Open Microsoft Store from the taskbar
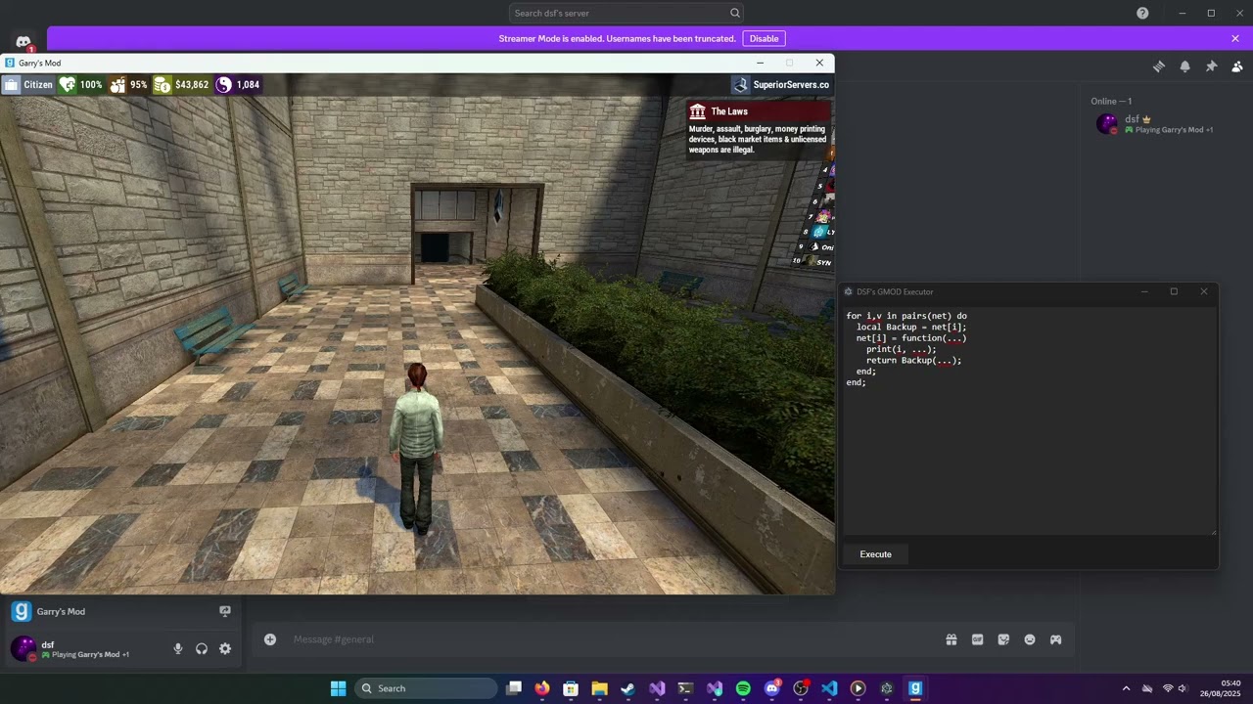1253x704 pixels. (x=571, y=688)
